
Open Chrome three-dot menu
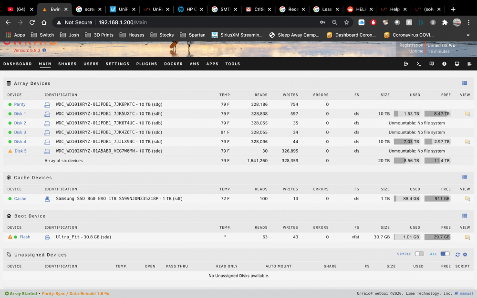click(469, 22)
